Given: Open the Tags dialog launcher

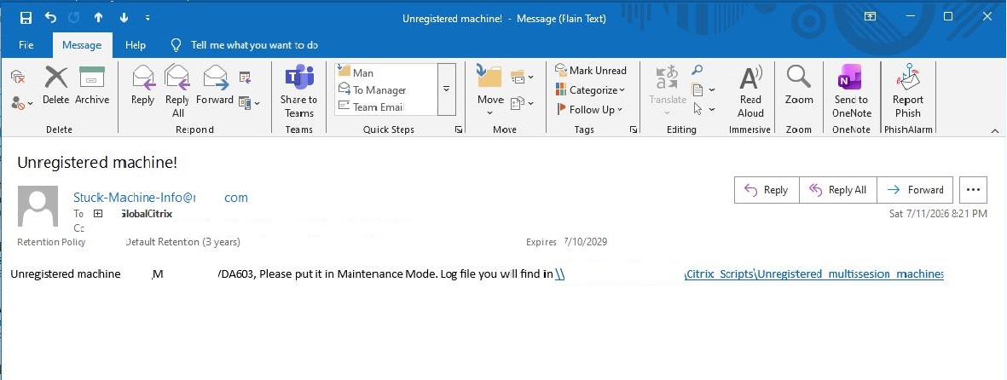Looking at the screenshot, I should tap(634, 130).
